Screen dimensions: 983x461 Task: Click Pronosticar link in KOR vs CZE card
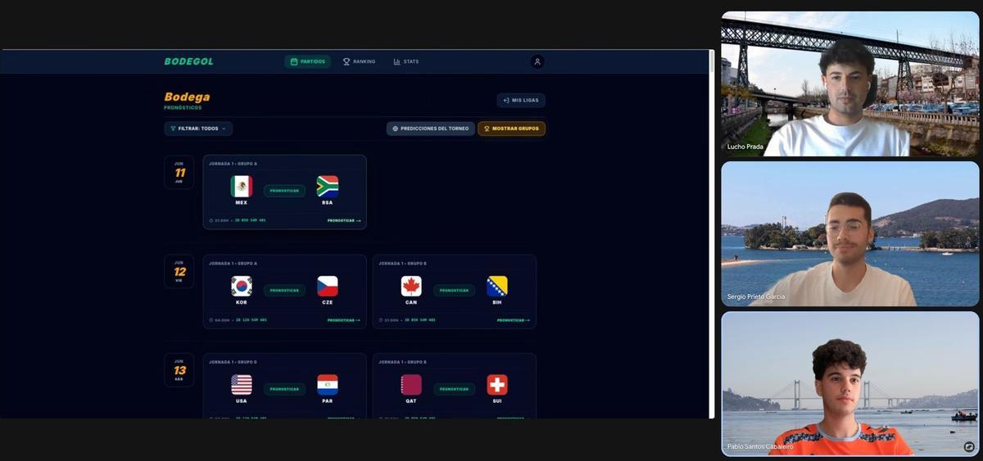[343, 320]
